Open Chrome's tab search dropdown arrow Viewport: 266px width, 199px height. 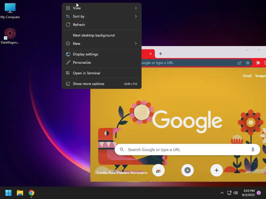[247, 50]
